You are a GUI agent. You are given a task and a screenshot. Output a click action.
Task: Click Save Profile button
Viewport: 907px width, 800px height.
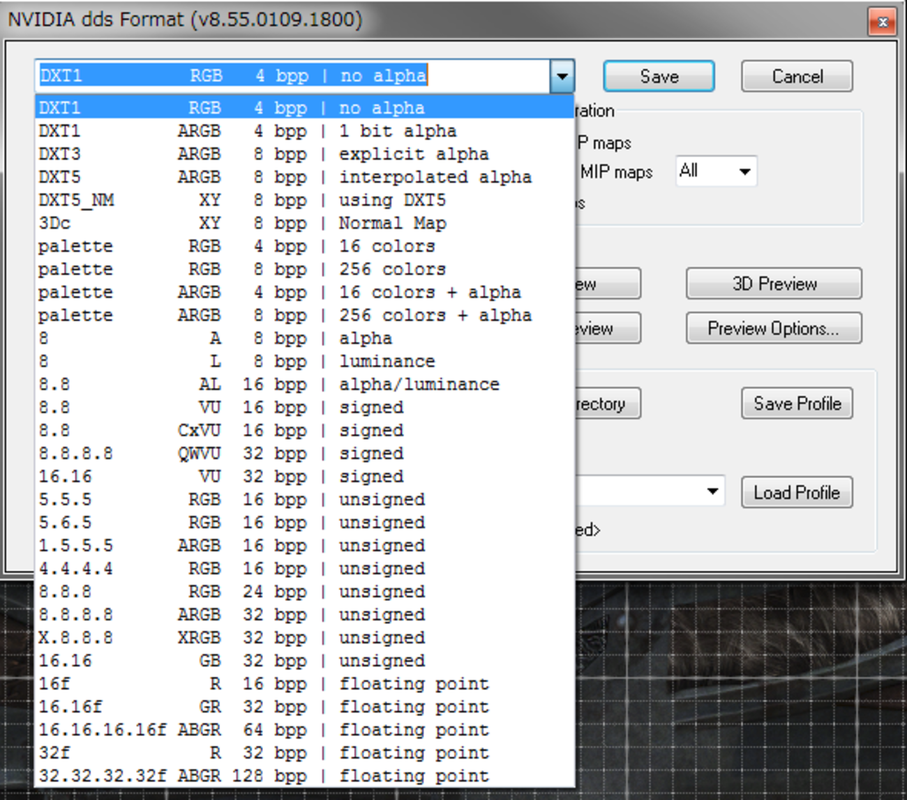click(797, 403)
